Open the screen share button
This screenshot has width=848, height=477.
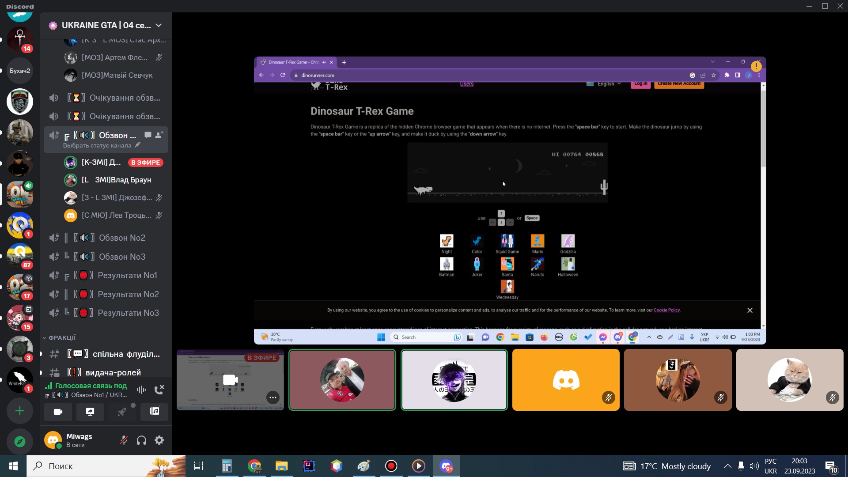(90, 412)
